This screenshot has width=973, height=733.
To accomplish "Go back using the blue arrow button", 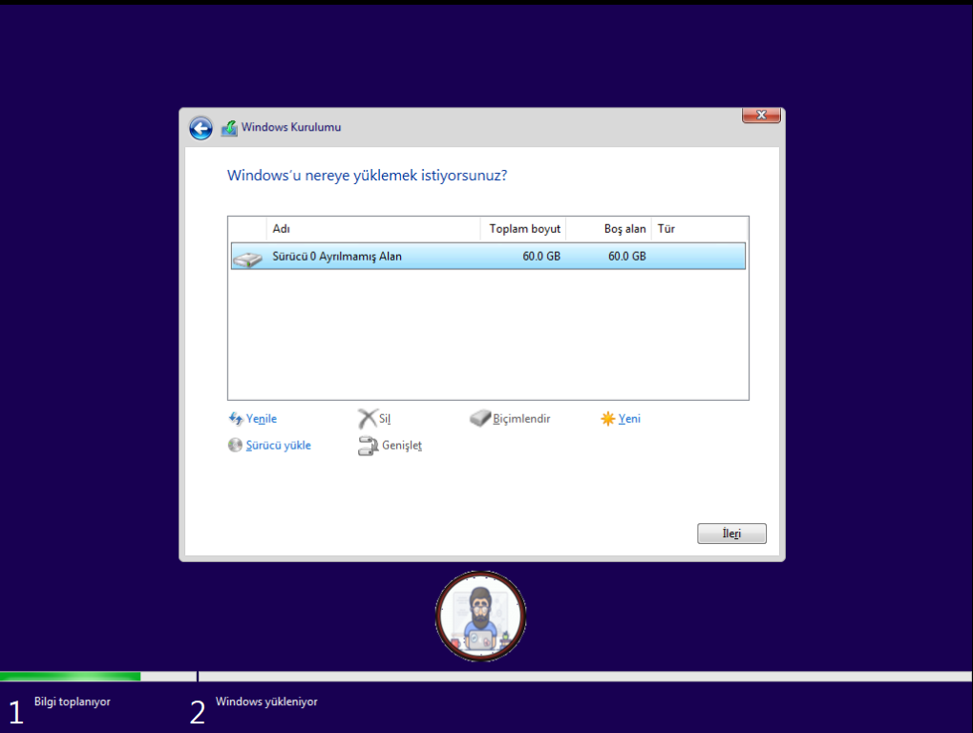I will [x=201, y=128].
